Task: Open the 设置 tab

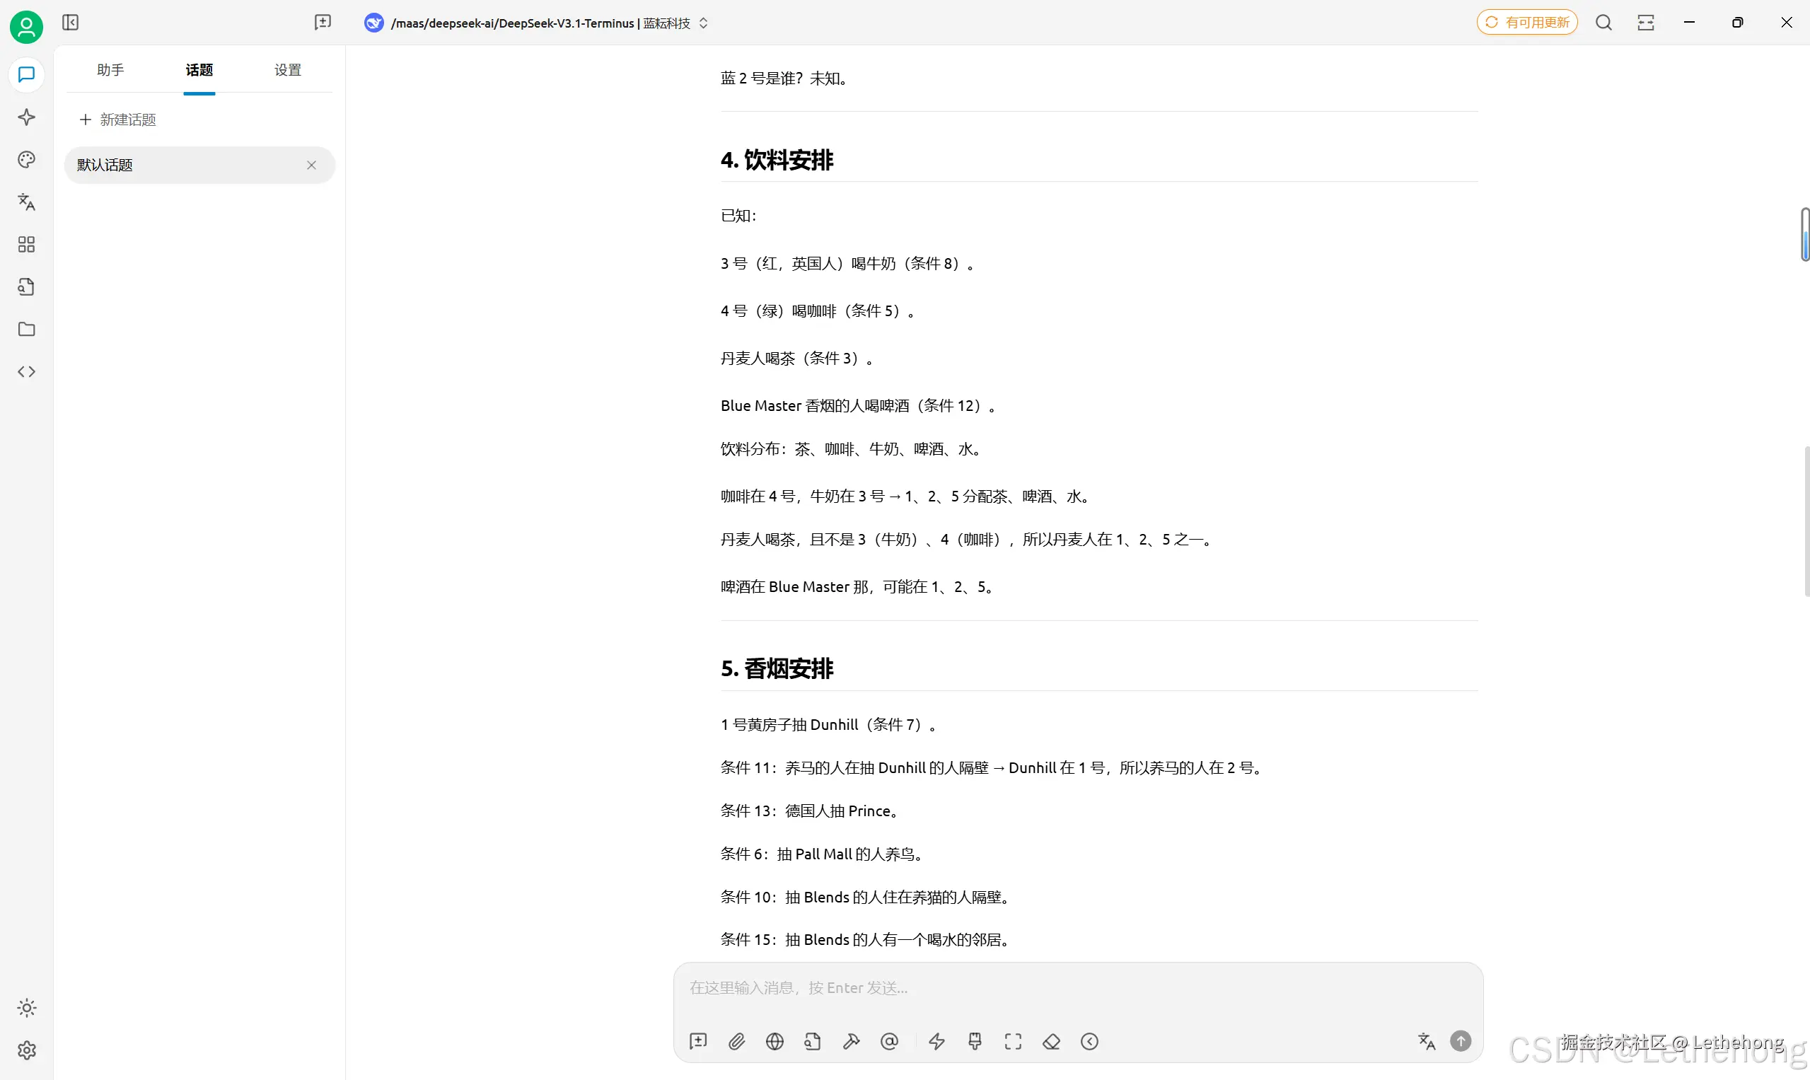Action: coord(286,70)
